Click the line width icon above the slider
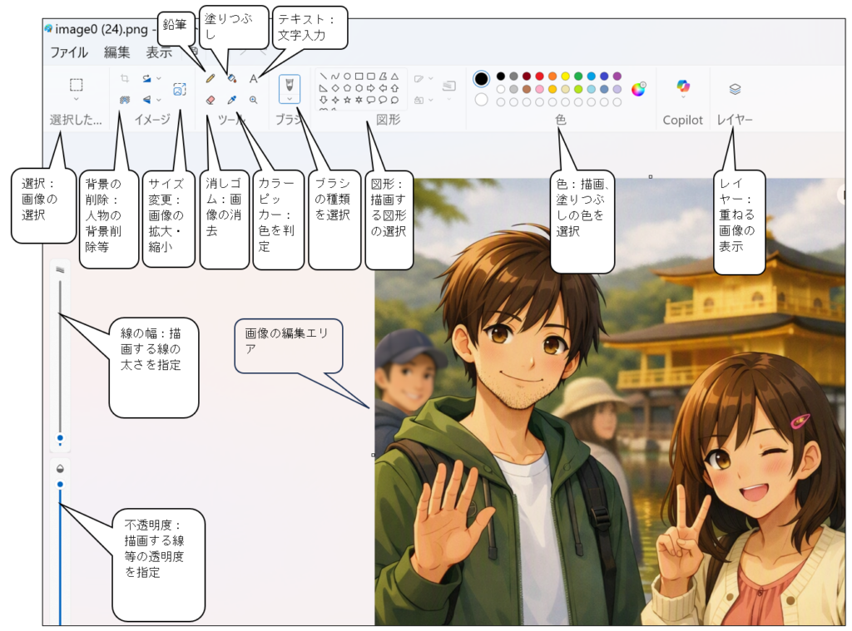Screen dimensions: 852x631 click(x=60, y=270)
